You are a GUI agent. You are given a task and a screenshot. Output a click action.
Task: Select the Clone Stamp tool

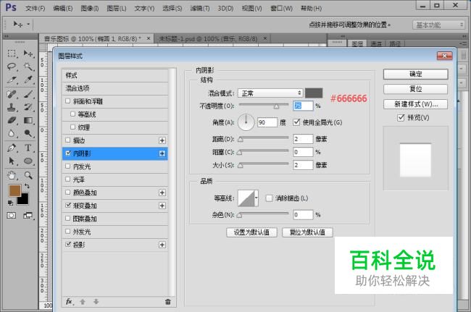click(12, 107)
